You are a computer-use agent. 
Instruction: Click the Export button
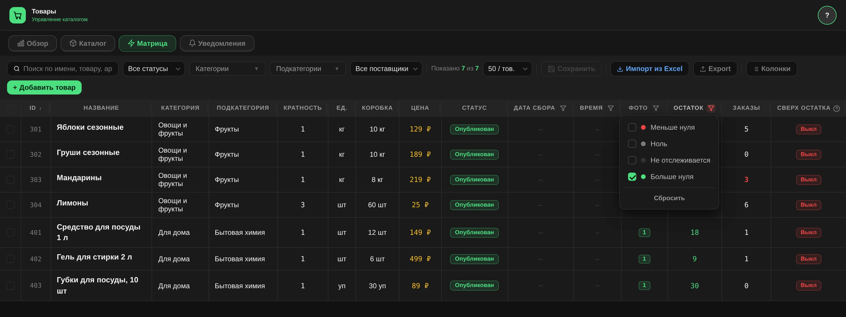click(715, 69)
